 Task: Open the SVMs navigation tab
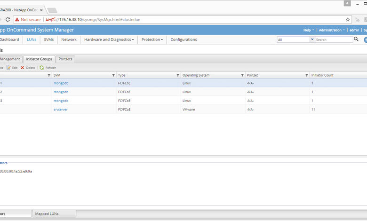click(x=48, y=39)
